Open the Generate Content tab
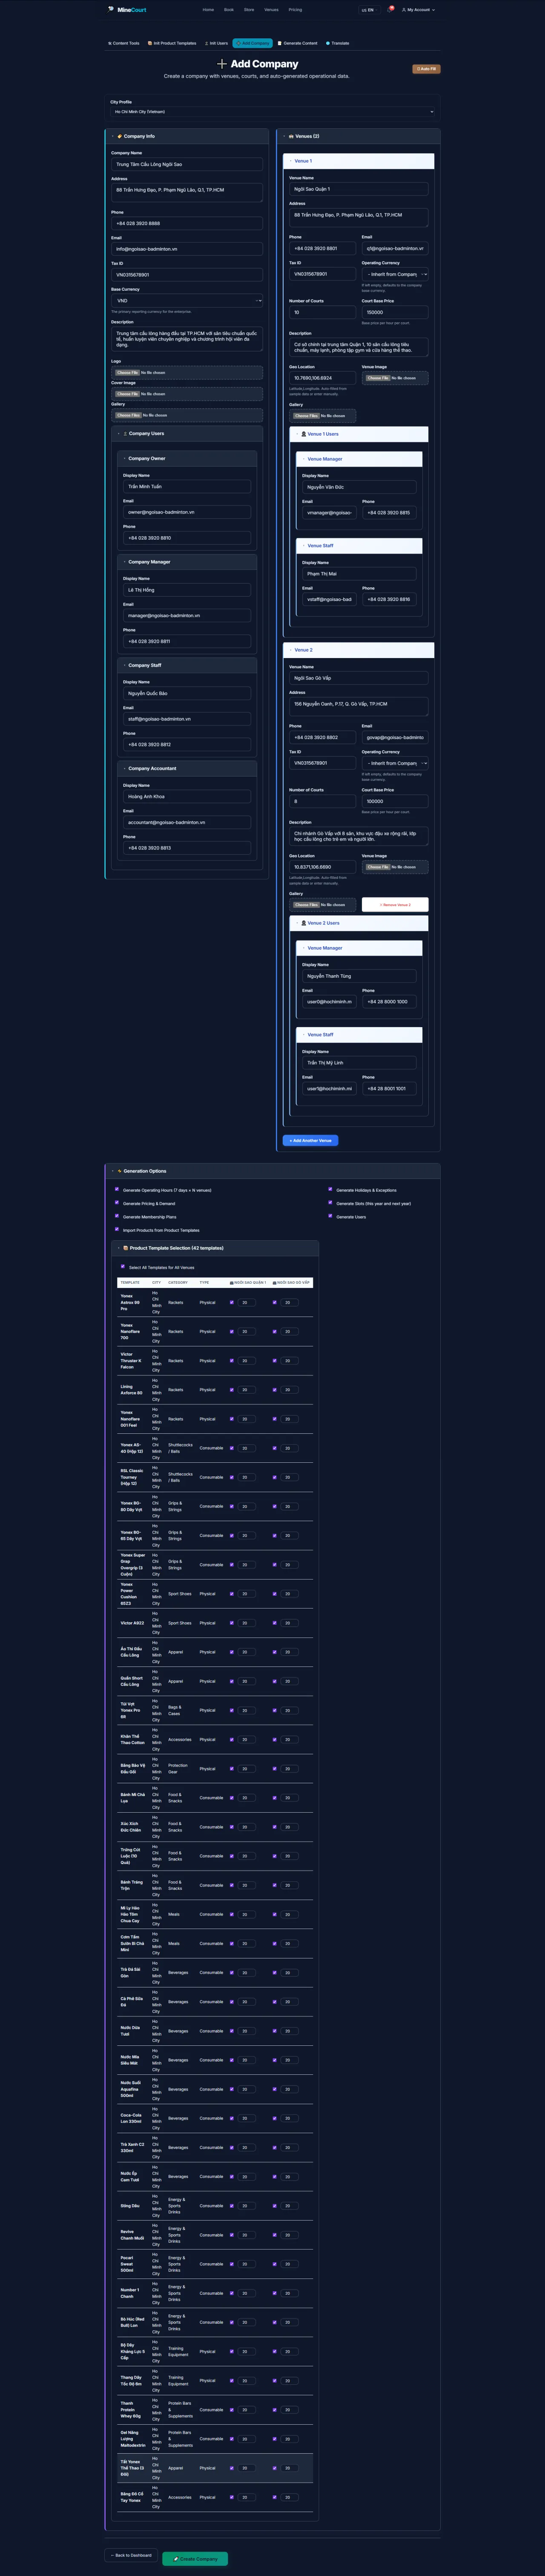The image size is (545, 2576). [x=298, y=43]
